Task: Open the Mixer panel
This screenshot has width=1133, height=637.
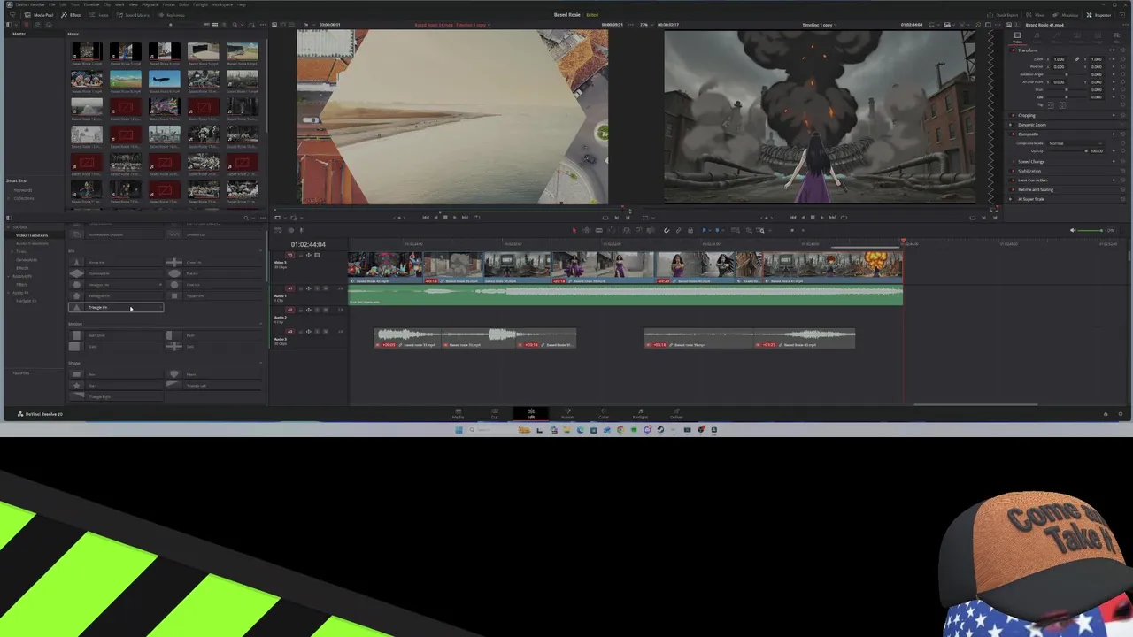Action: [1036, 15]
